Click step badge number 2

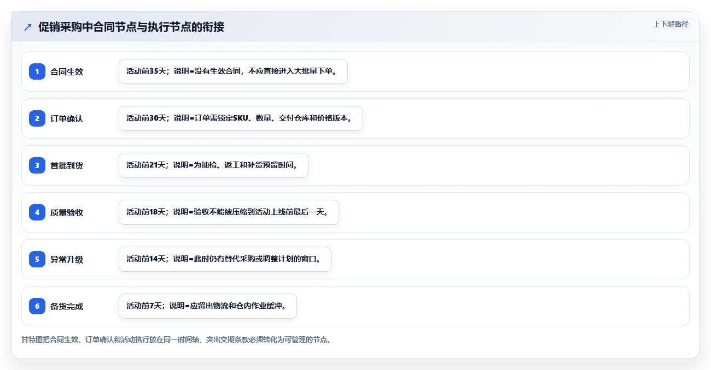pos(37,118)
